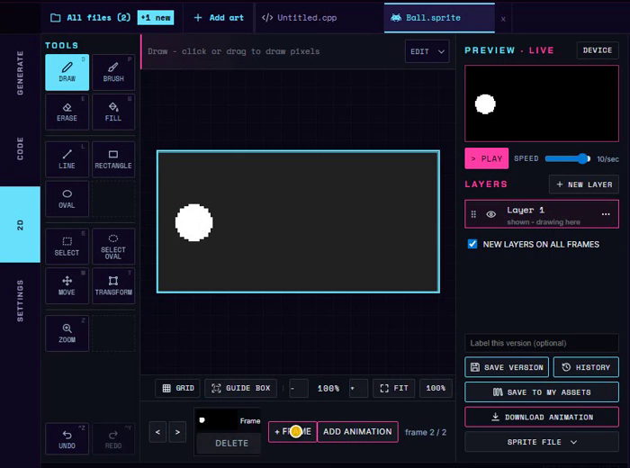Add a new frame
This screenshot has height=468, width=630.
coord(292,432)
